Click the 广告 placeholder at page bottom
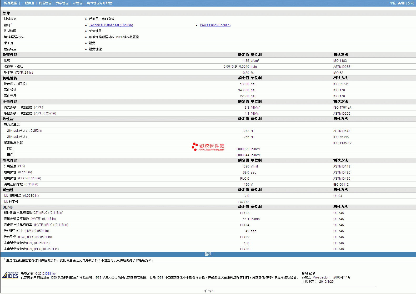This screenshot has height=294, width=416. click(208, 291)
